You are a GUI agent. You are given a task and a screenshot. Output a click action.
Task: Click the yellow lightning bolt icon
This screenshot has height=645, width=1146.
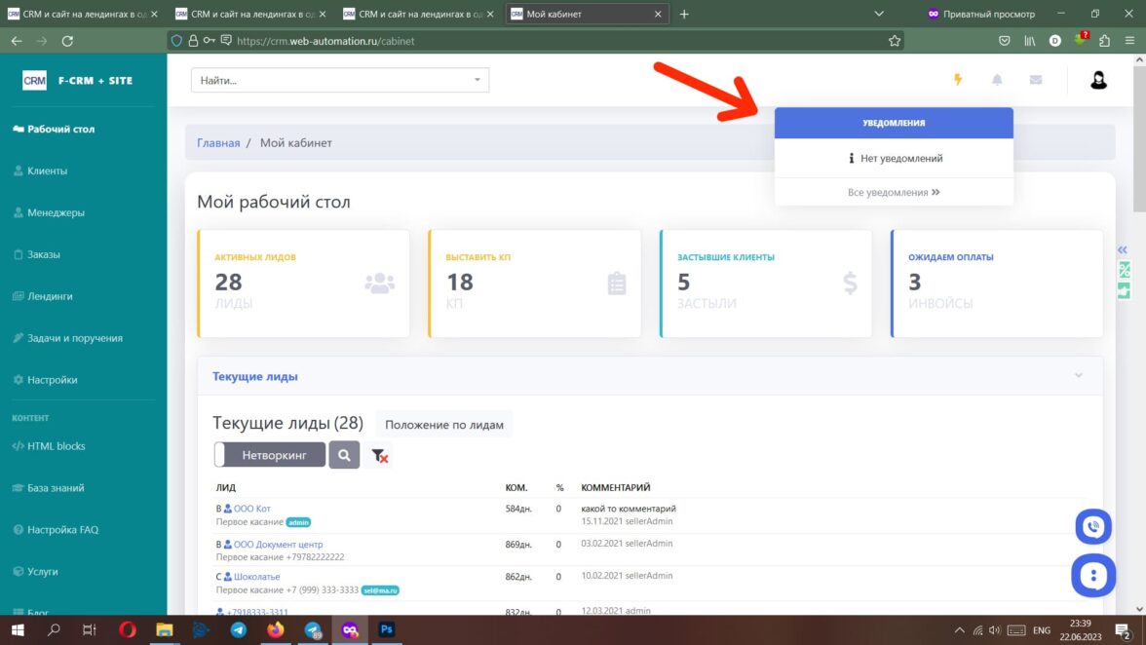pos(957,80)
